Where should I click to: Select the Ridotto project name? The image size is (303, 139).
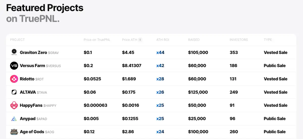(x=27, y=79)
